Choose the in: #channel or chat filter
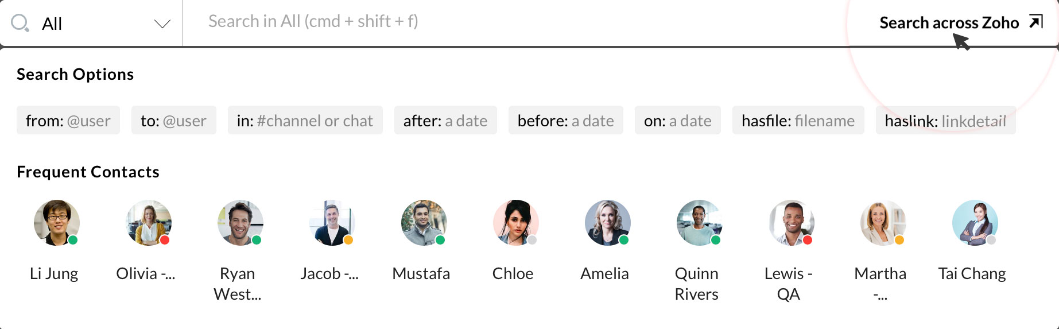 305,121
